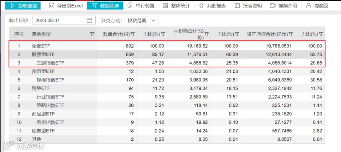Click the net asset value 238.1820
341x152 pixels.
click(282, 114)
